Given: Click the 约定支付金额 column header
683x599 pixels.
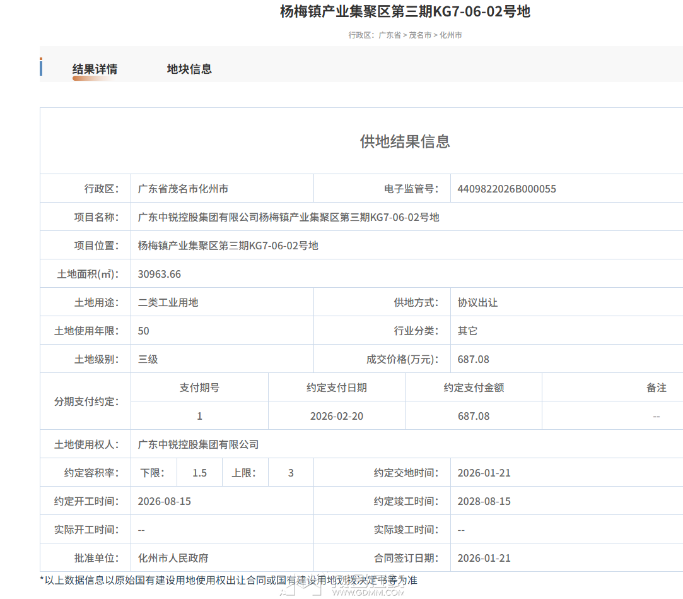Looking at the screenshot, I should point(474,388).
